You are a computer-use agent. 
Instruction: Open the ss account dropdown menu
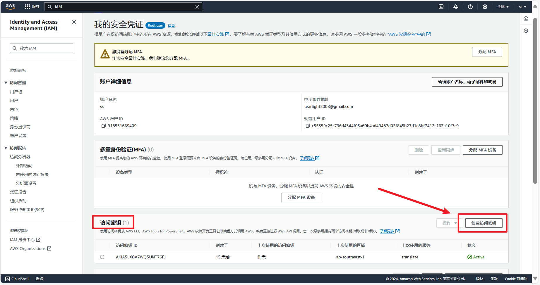tap(522, 7)
